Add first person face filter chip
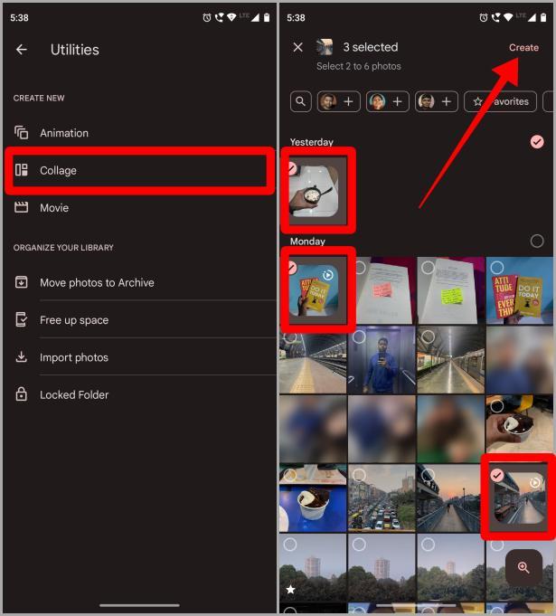Screen dimensions: 556x616 click(338, 101)
